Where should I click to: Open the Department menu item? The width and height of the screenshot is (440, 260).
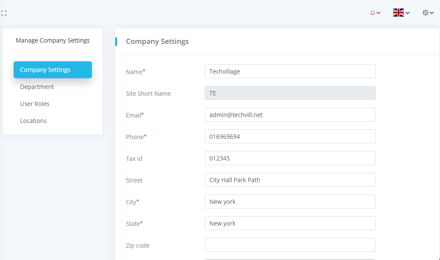(x=37, y=87)
